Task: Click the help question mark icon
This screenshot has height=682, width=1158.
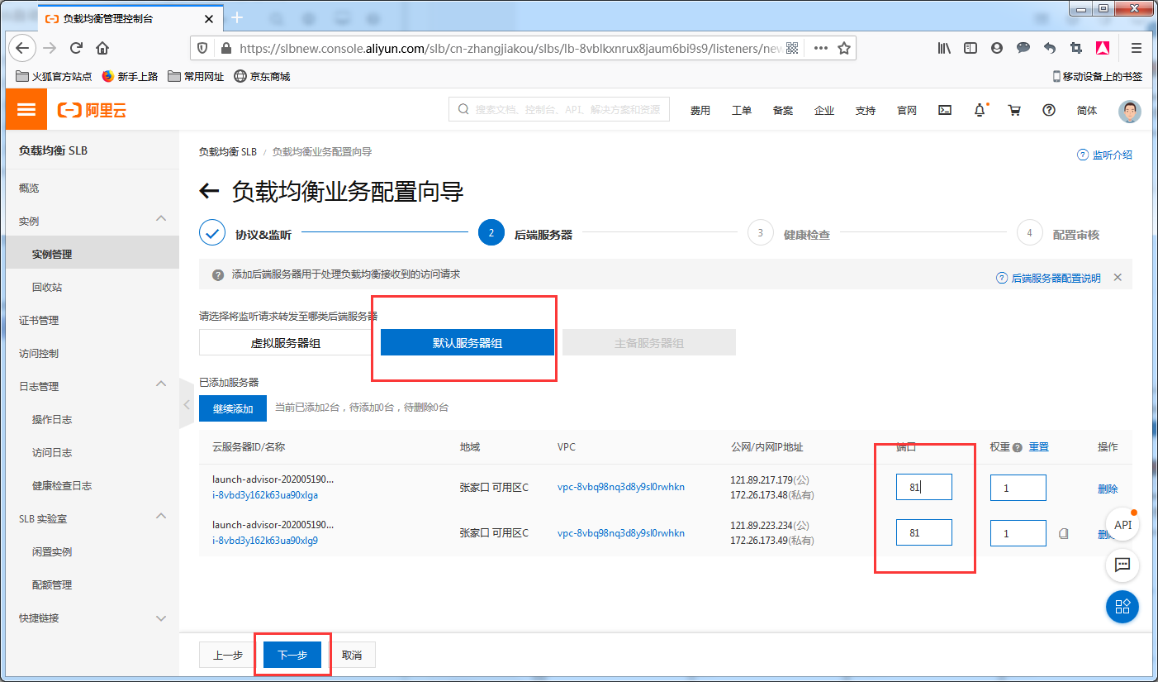Action: [x=1049, y=110]
